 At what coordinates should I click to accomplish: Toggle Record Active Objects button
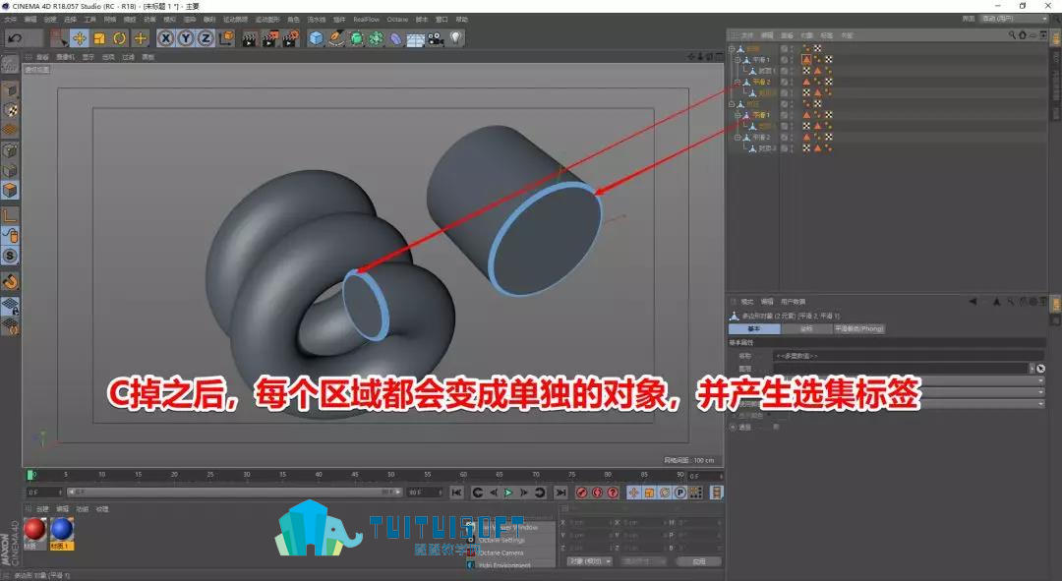click(x=581, y=493)
